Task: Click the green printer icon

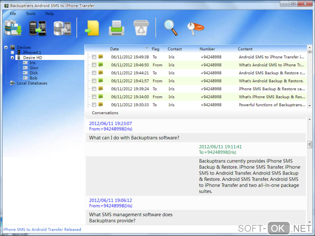Action: 117,28
